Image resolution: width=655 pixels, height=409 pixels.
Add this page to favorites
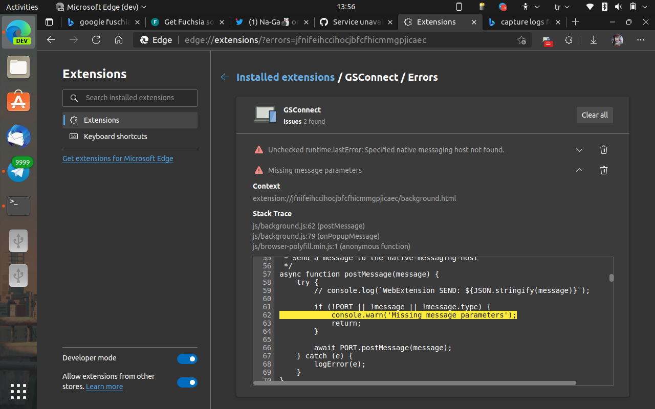point(521,40)
